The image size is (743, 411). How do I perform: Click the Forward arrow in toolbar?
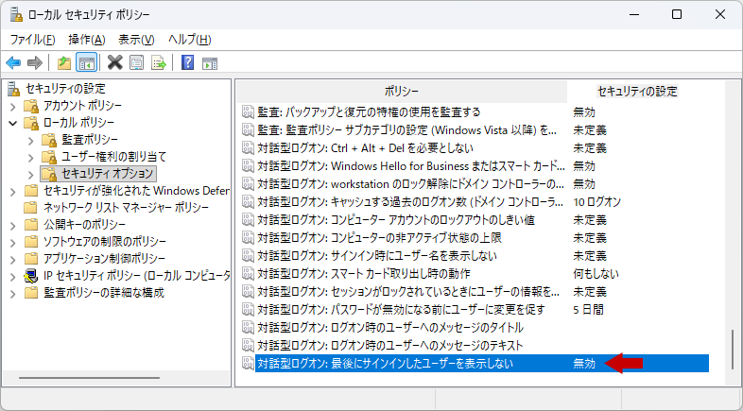tap(35, 63)
